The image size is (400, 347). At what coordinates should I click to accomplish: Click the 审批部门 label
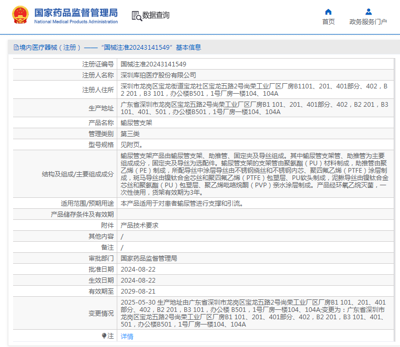(x=101, y=258)
